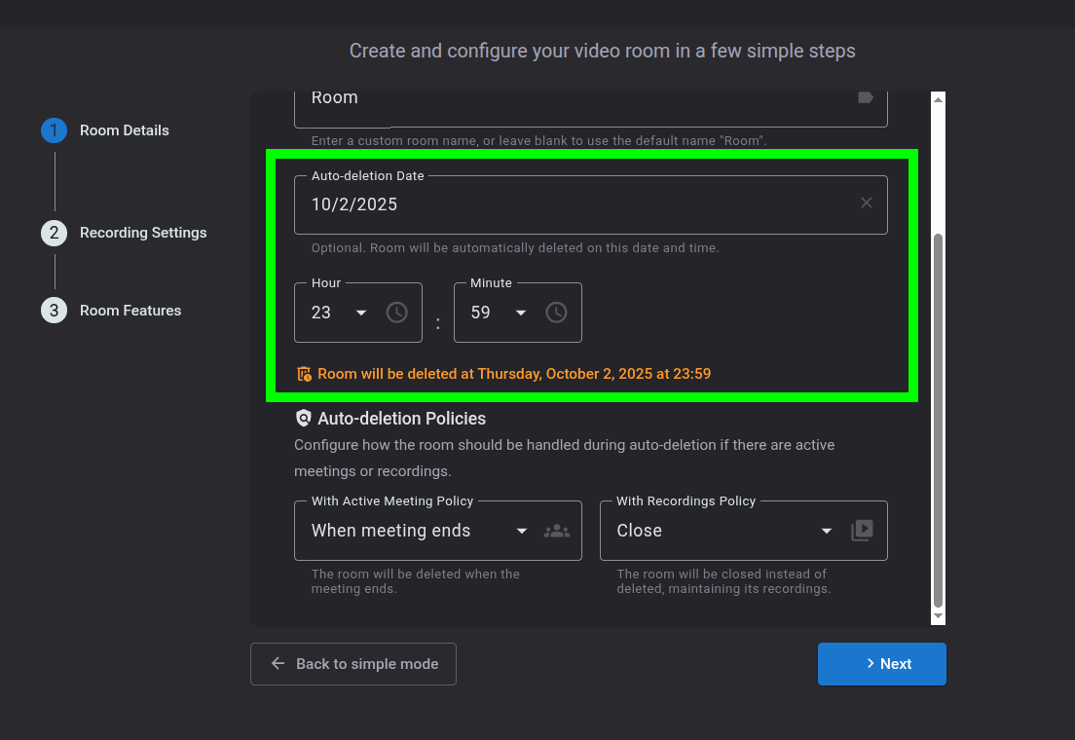Open the Hour dropdown showing 23
The width and height of the screenshot is (1075, 740).
[x=341, y=313]
